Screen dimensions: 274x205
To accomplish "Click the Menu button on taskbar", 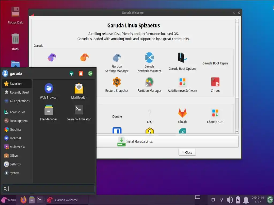I will coord(9,200).
